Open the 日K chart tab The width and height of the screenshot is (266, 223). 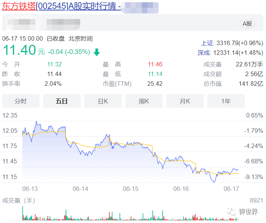(x=103, y=101)
